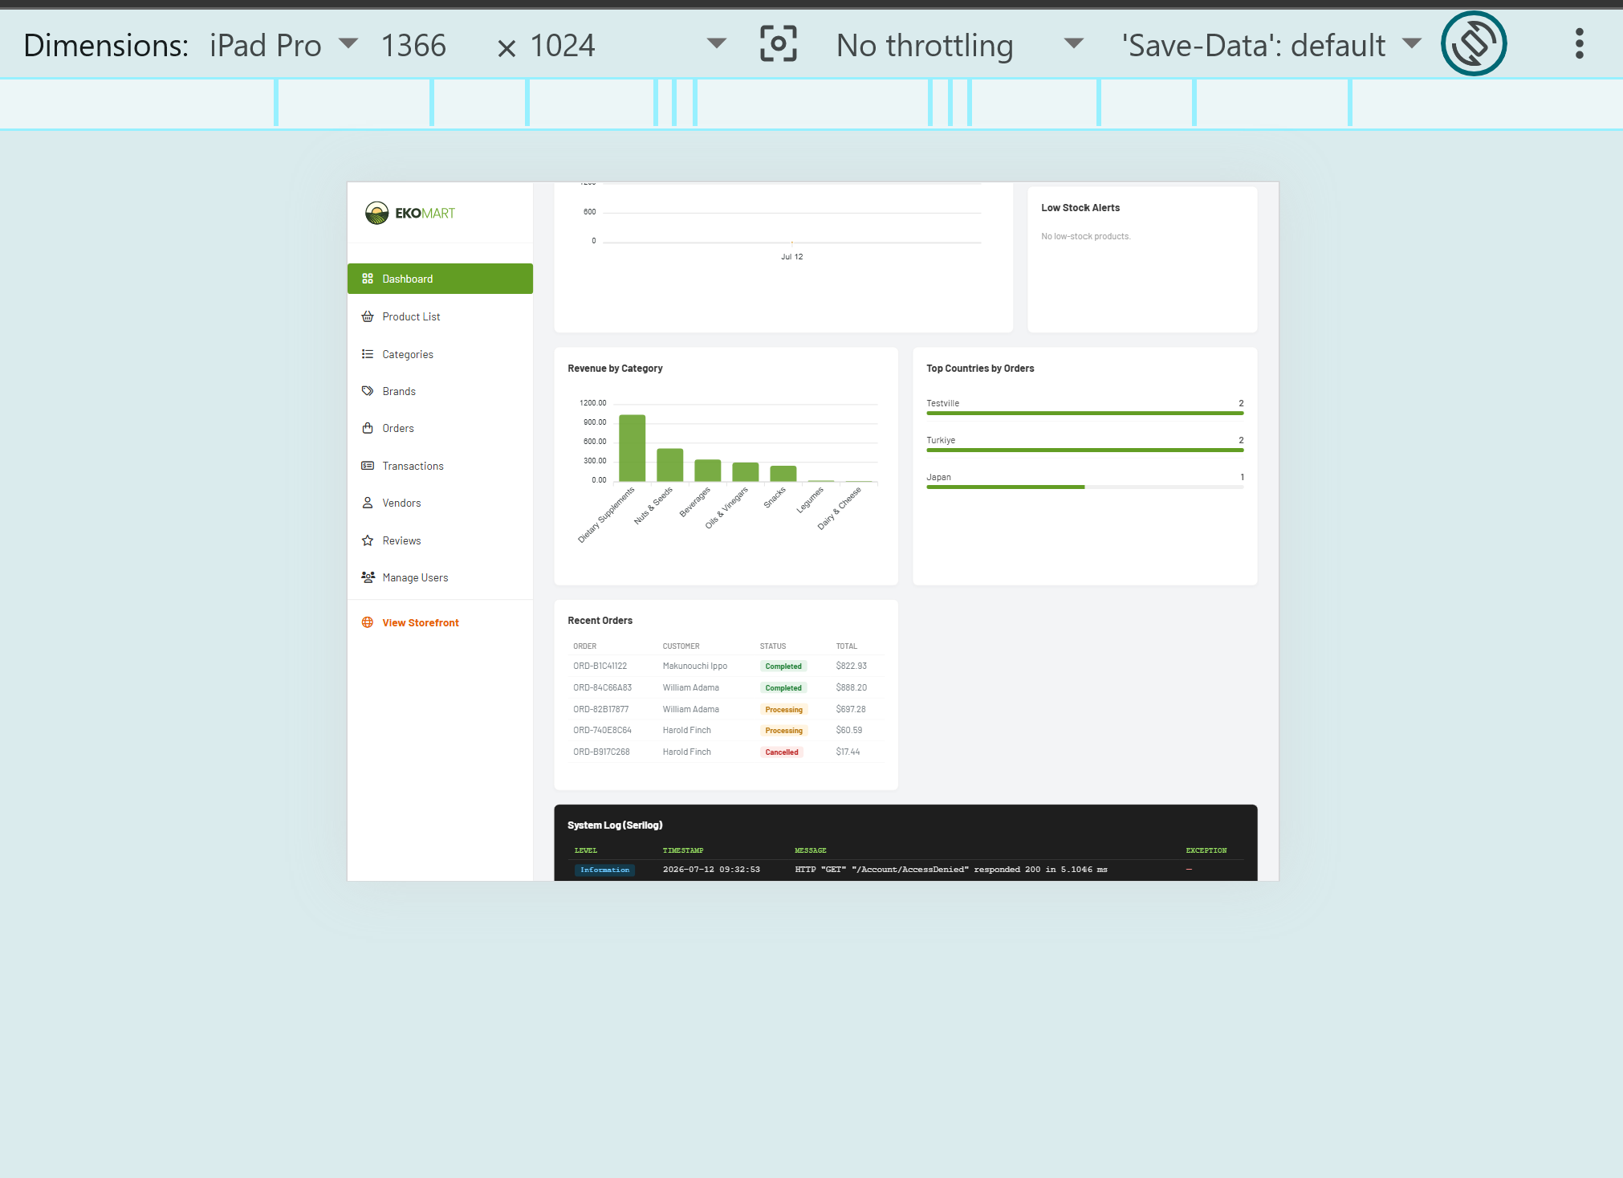Open the Transactions menu item

(x=440, y=466)
